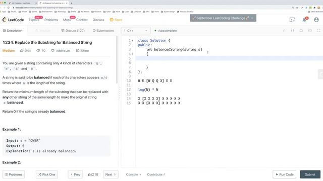Screen dimensions: 323x181
Task: Open the System Design bookmarks folder
Action: coord(168,12)
